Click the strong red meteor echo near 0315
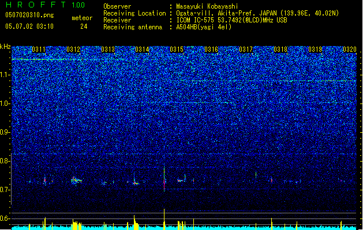 pos(164,179)
